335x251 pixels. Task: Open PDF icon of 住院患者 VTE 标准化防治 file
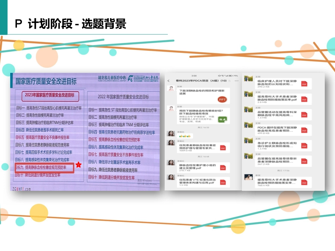[x=223, y=182]
